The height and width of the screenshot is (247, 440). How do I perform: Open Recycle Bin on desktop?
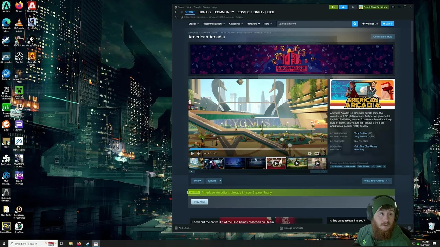pyautogui.click(x=431, y=228)
